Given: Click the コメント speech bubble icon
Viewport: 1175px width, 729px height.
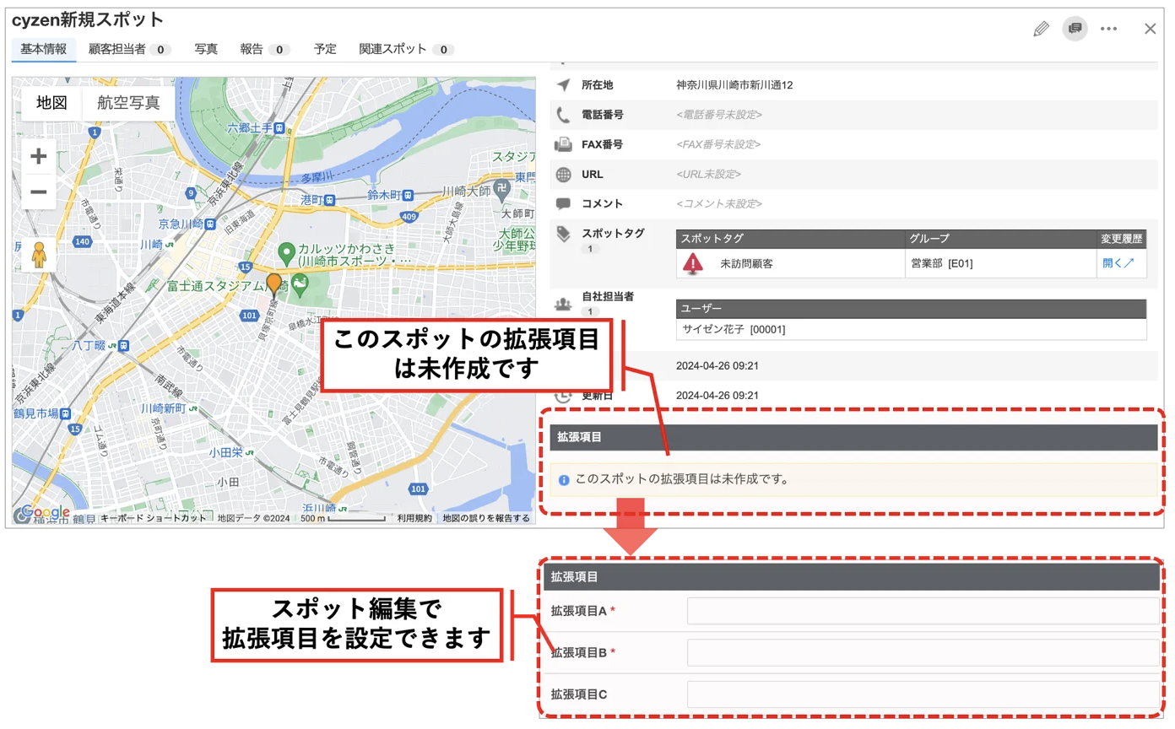Looking at the screenshot, I should point(564,203).
